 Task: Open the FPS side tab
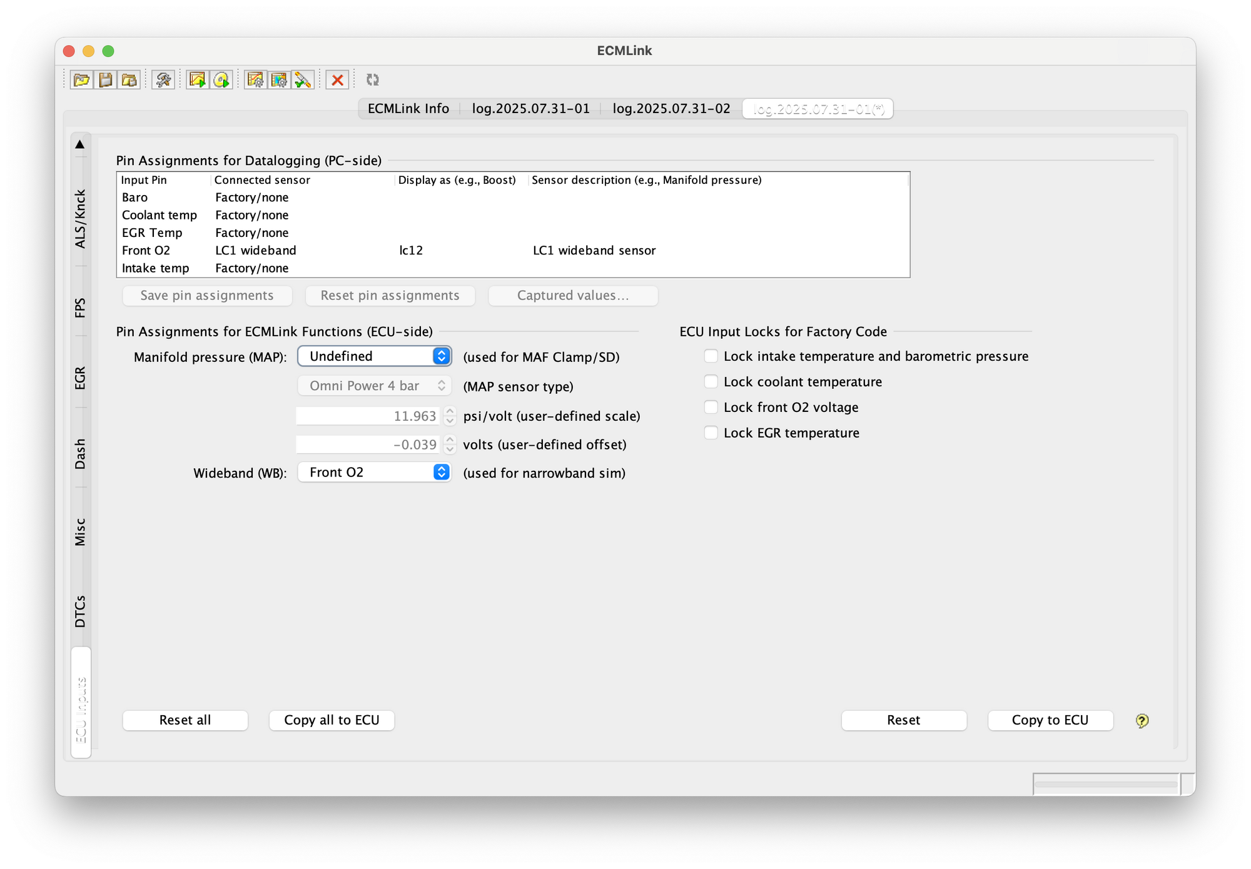pos(80,308)
